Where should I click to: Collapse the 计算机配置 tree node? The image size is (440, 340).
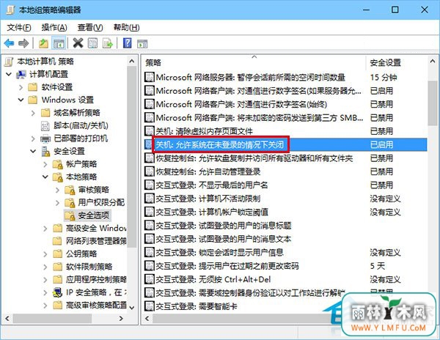9,74
